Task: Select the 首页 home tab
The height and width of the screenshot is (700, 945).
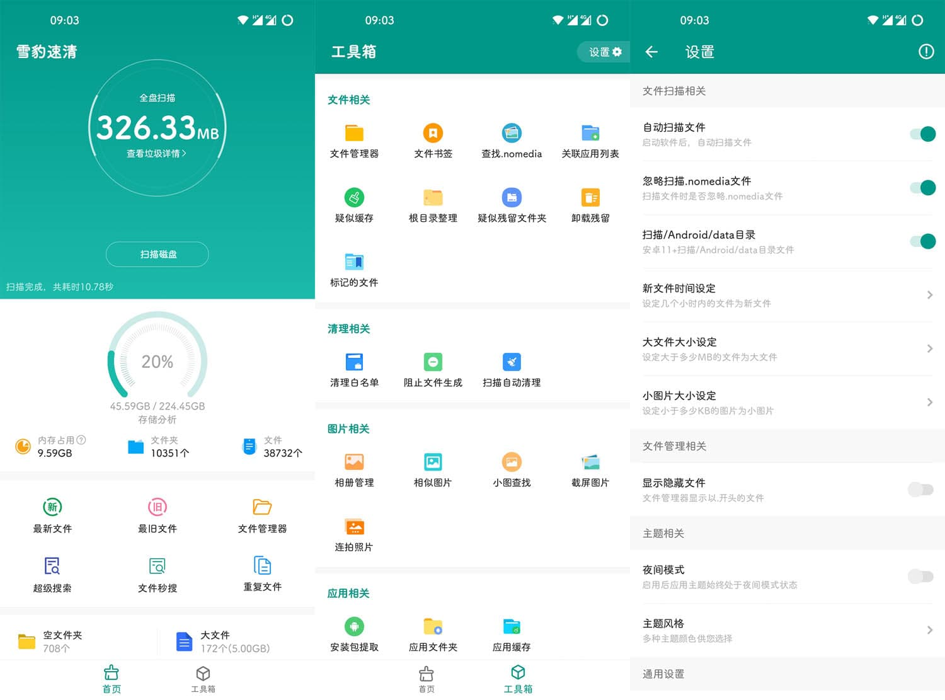Action: pyautogui.click(x=426, y=679)
